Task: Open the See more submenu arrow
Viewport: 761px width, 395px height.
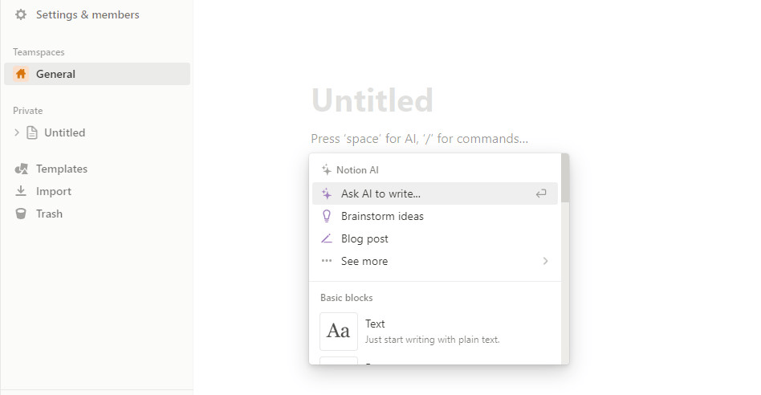Action: [x=545, y=261]
